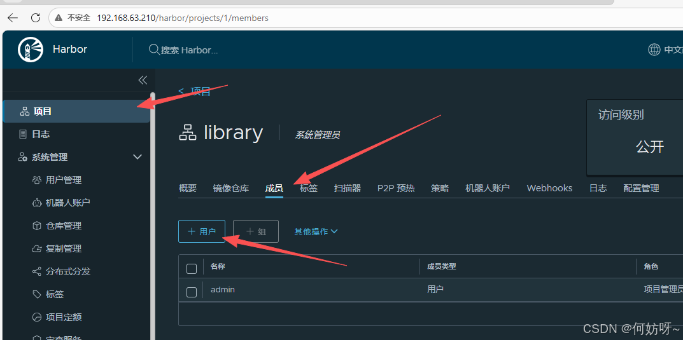Tick the admin row checkbox

[x=191, y=292]
